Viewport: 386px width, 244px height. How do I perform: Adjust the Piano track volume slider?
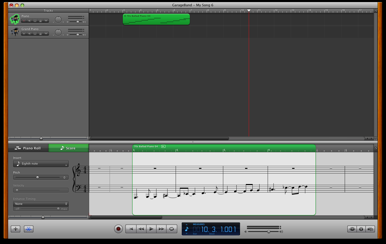[x=78, y=22]
